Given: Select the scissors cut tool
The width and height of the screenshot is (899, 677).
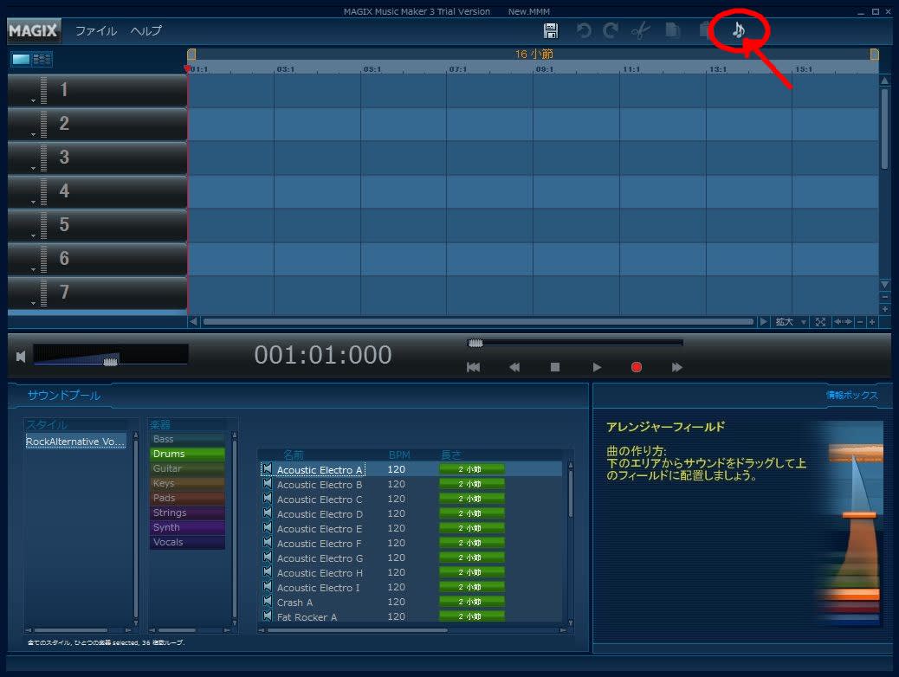Looking at the screenshot, I should coord(640,31).
